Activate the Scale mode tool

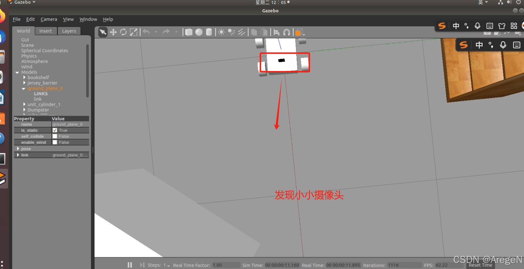pyautogui.click(x=133, y=32)
